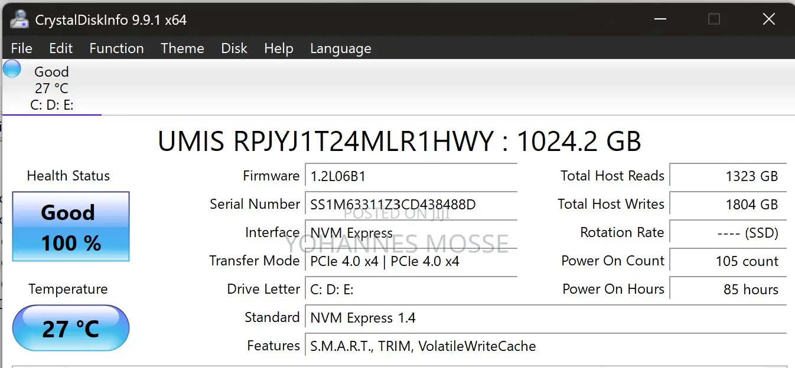The width and height of the screenshot is (795, 368).
Task: Click the Standard label
Action: point(272,317)
